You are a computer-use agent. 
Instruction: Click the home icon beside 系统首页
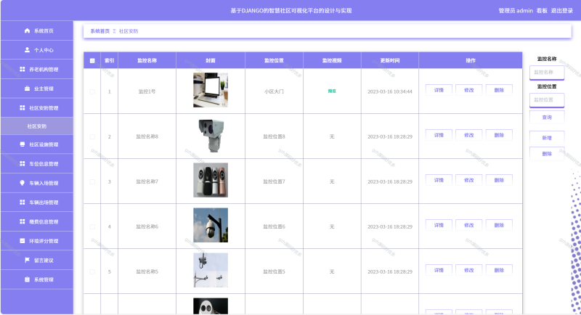(27, 30)
